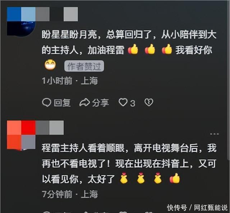230x213 pixels.
Task: Dislike first comment with broken heart icon
Action: [x=149, y=102]
